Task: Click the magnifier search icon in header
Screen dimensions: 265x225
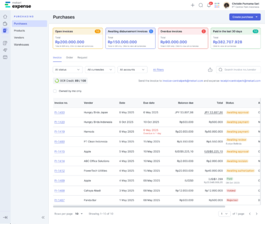Action: coord(200,5)
